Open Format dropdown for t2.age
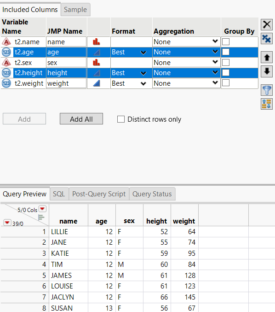Image resolution: width=275 pixels, height=312 pixels. point(131,52)
